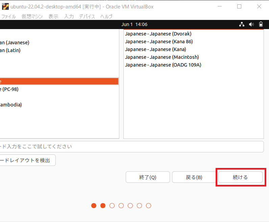Select Japanese - Japanese (Macintosh) layout
269x222 pixels.
tap(194, 57)
